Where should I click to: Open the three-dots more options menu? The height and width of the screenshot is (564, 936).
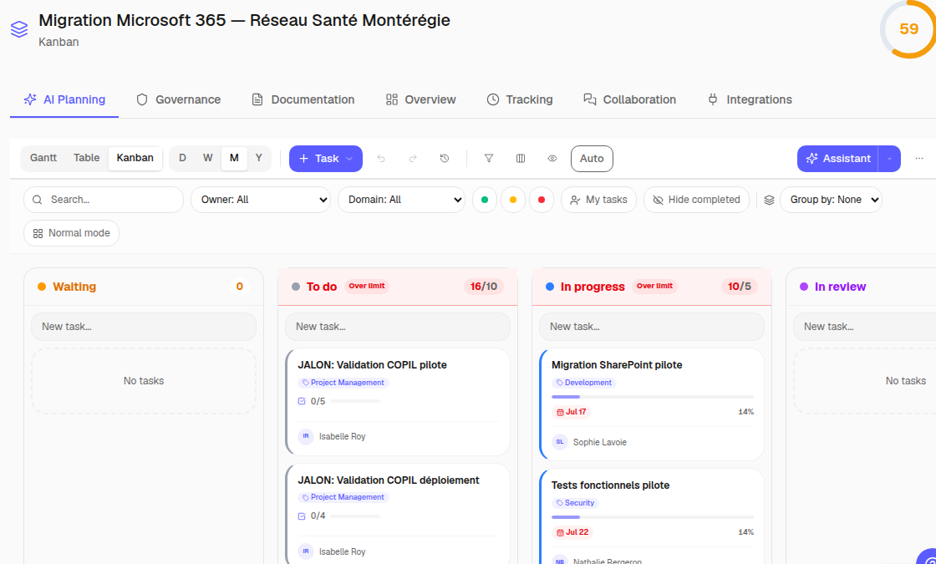click(x=919, y=159)
